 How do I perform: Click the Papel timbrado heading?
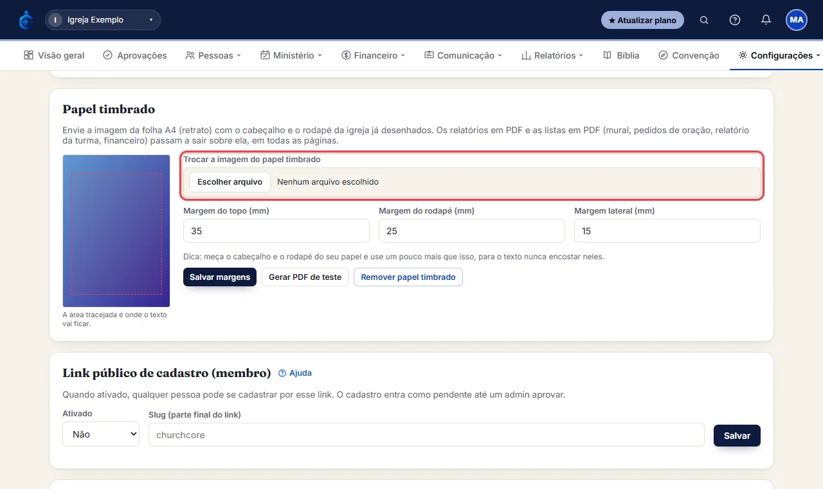coord(109,109)
